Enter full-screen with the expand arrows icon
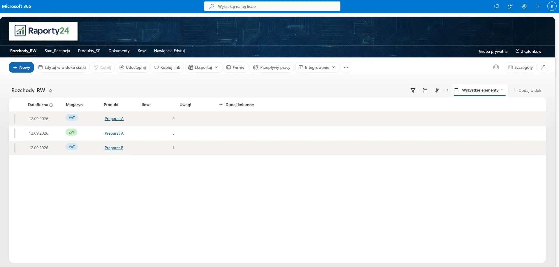 [543, 67]
